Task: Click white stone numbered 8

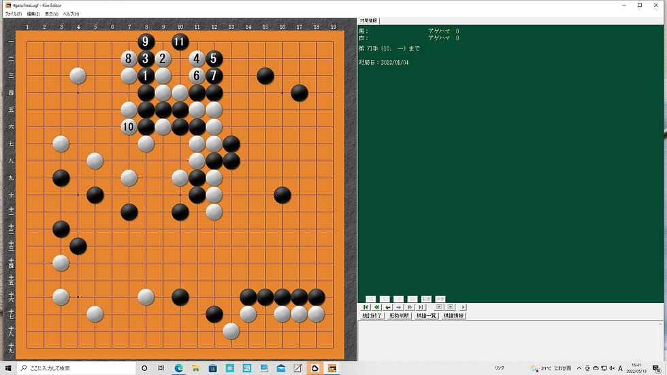Action: pyautogui.click(x=129, y=59)
